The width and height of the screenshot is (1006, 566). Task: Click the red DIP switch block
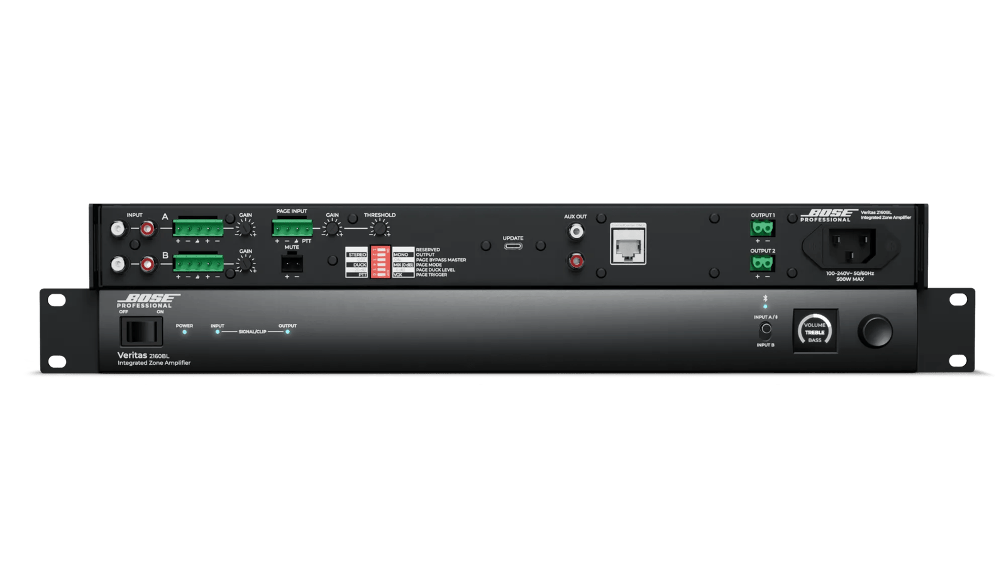click(x=380, y=262)
